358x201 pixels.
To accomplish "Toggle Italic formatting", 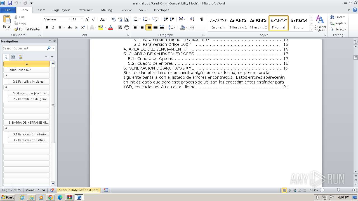I will 53,27.
